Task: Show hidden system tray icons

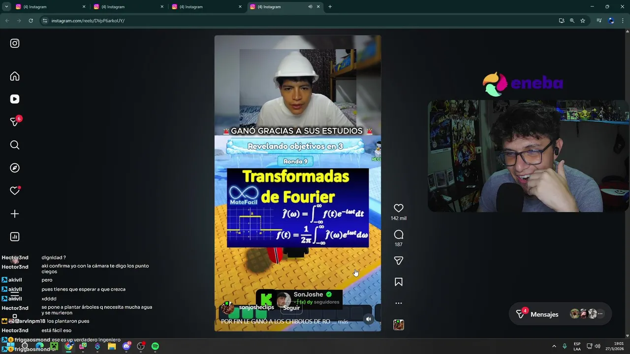Action: pyautogui.click(x=554, y=346)
